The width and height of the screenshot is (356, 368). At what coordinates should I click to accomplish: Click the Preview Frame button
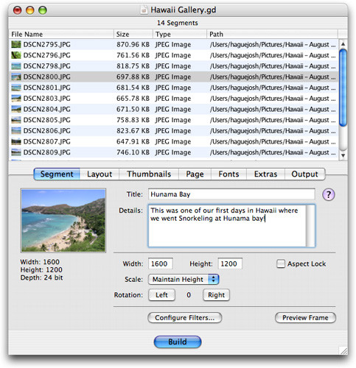tap(305, 318)
